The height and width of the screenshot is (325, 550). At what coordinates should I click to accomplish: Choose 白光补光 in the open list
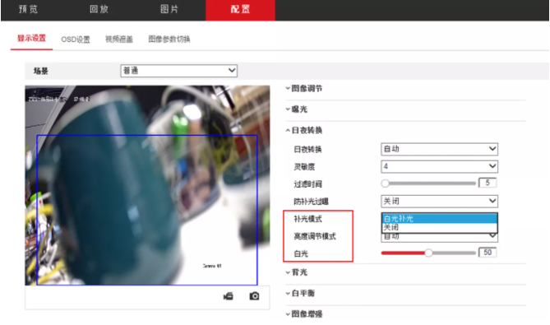439,219
